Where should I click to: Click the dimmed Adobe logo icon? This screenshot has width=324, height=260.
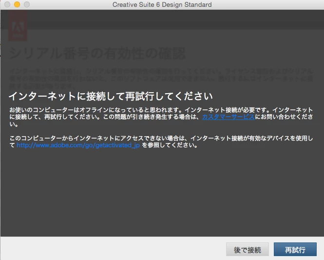[x=18, y=25]
